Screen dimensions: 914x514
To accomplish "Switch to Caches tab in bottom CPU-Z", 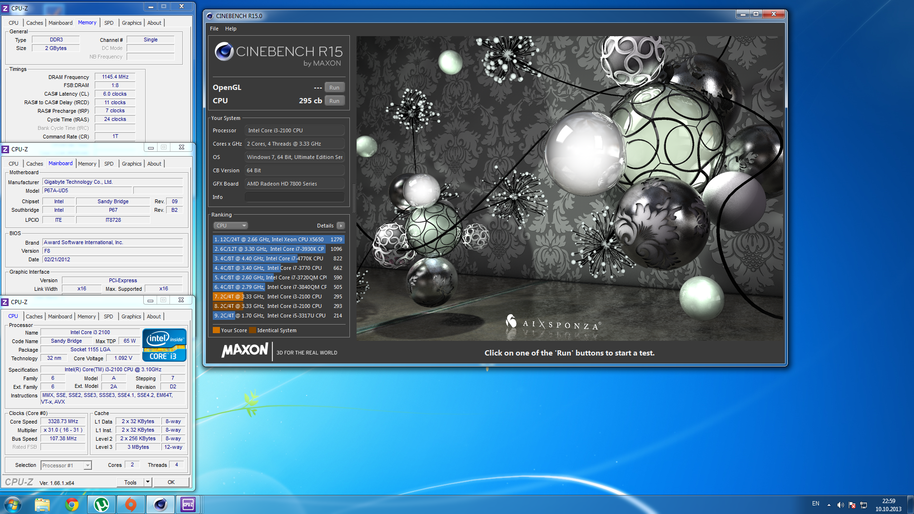I will coord(34,316).
